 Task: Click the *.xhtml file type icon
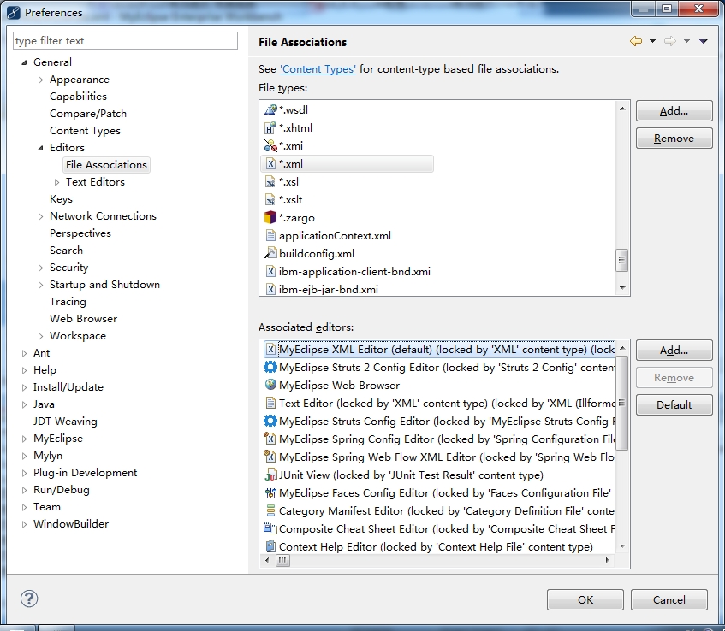[x=270, y=128]
